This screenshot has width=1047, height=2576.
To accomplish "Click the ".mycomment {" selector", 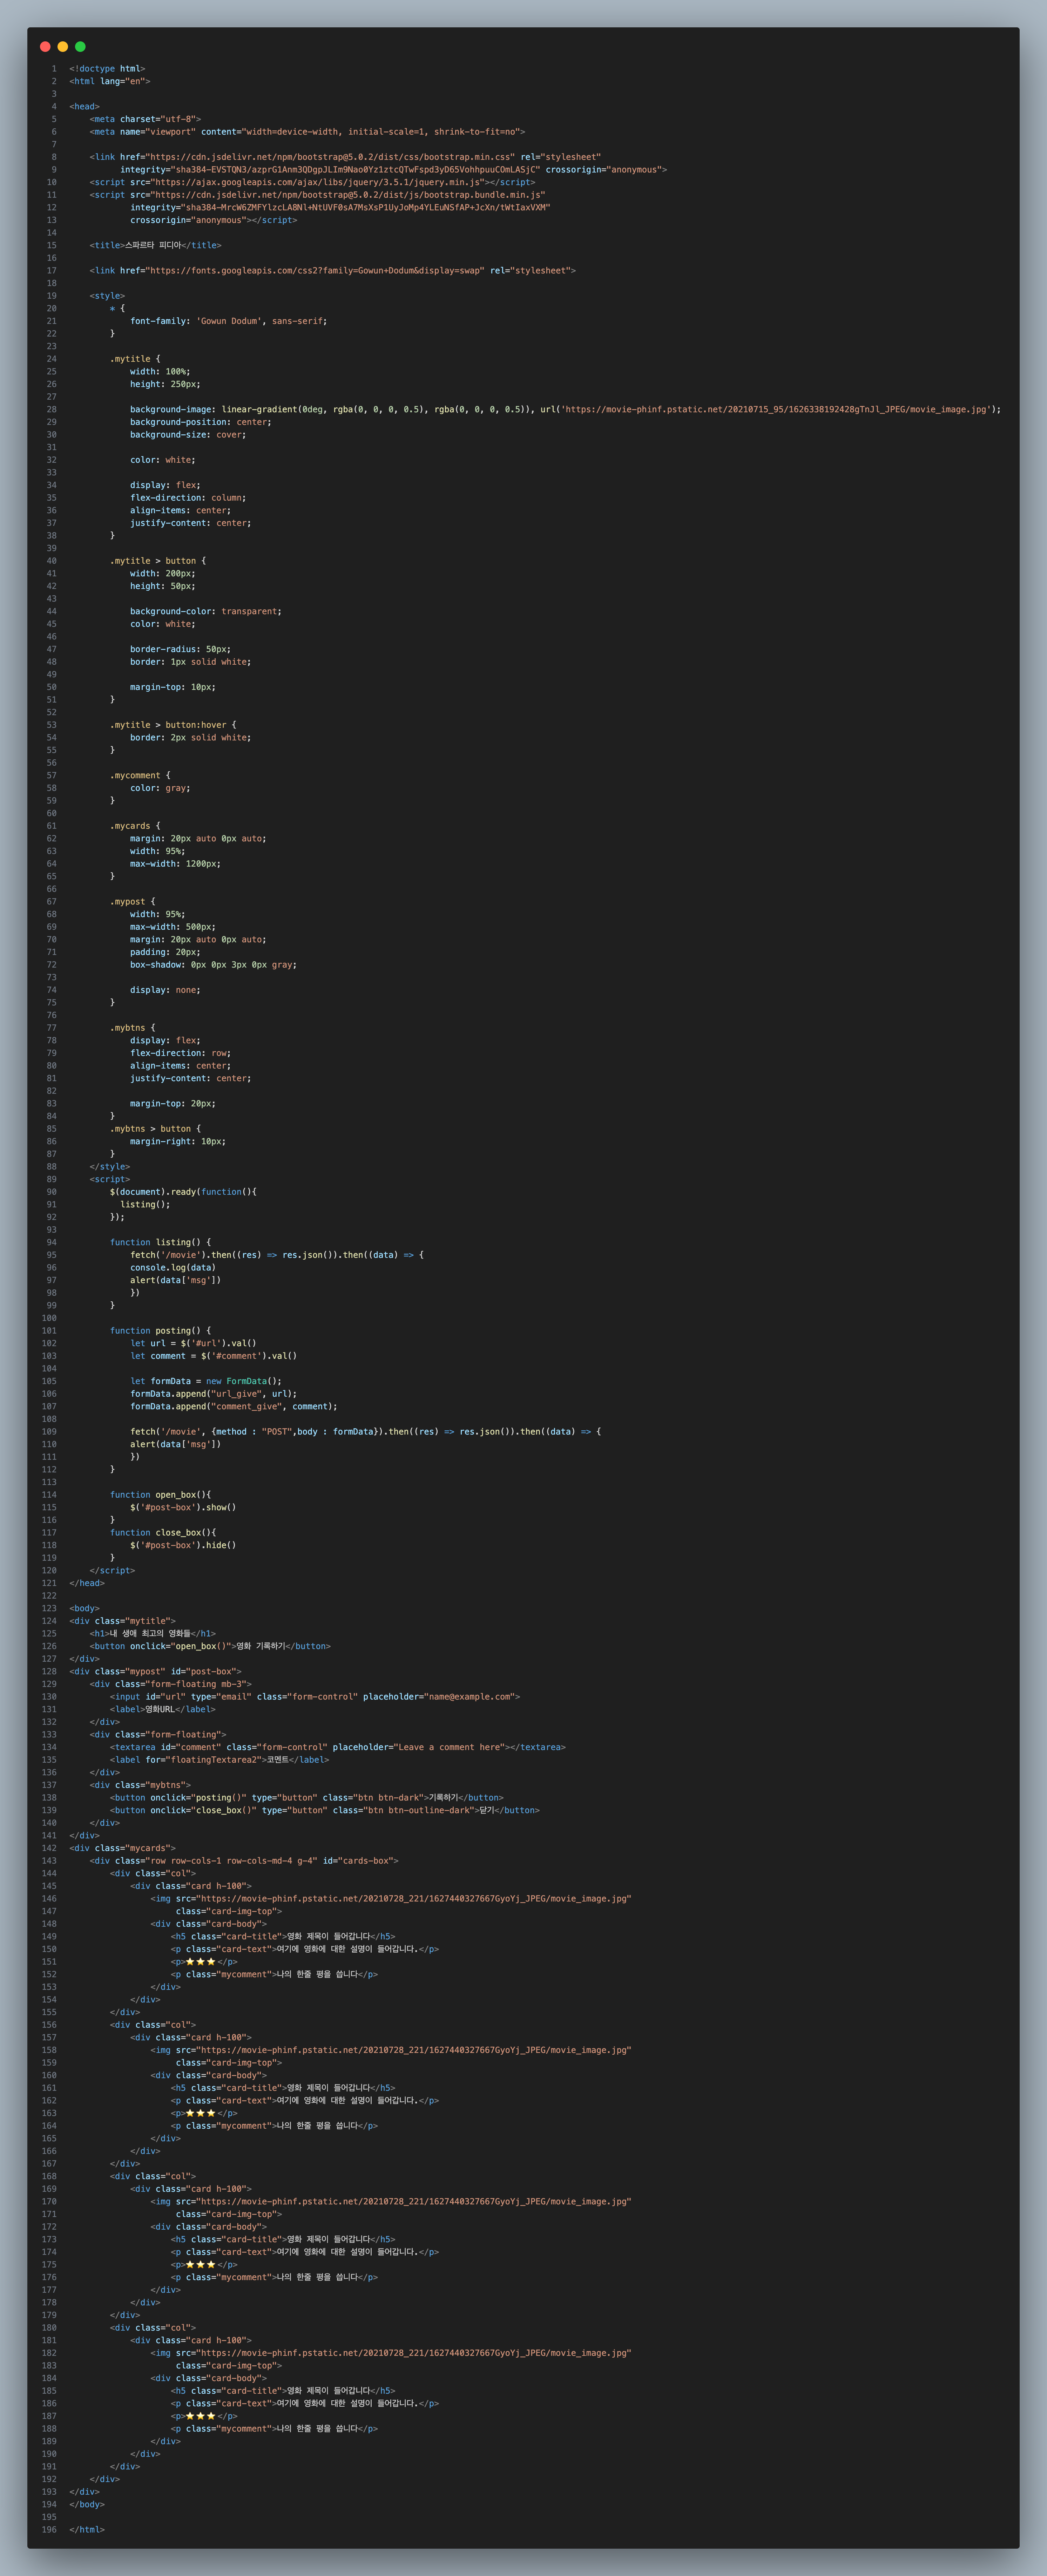I will [140, 775].
